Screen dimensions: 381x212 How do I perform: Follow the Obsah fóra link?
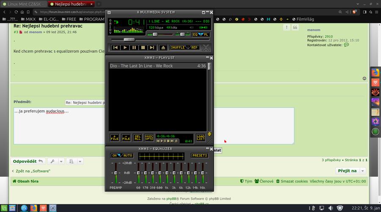[x=28, y=181]
